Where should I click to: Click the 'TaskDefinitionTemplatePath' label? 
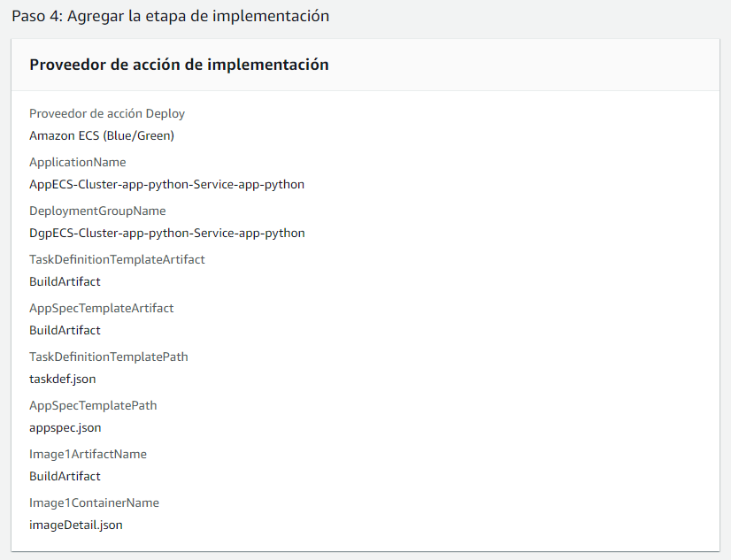(x=109, y=357)
